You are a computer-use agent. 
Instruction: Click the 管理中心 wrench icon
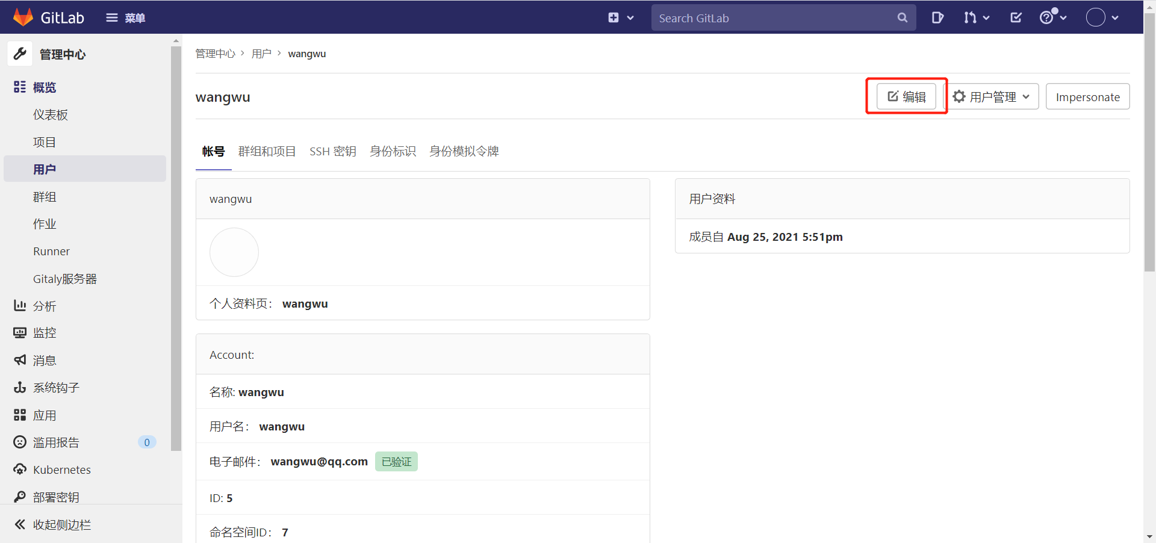pos(20,54)
